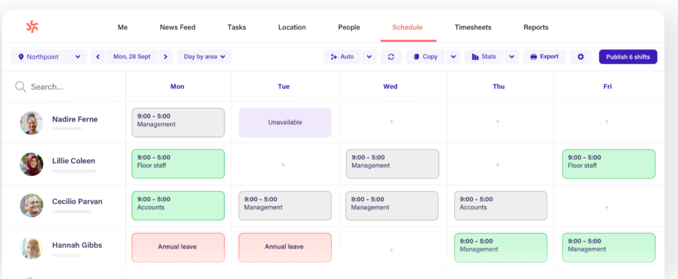Click Nadire Ferne's Tuesday Unavailable block
This screenshot has width=678, height=279.
point(285,123)
